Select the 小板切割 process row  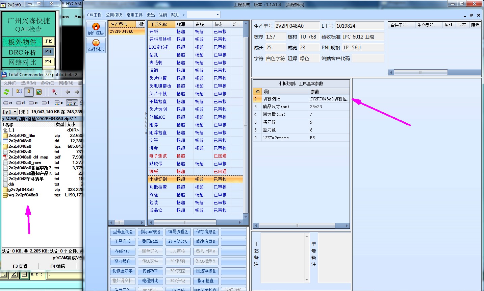[x=195, y=179]
